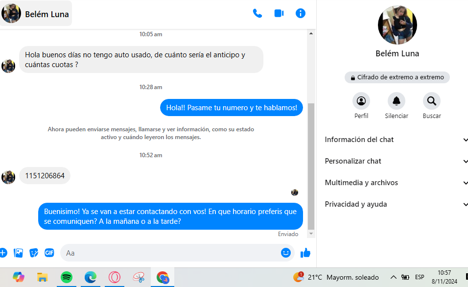Viewport: 468px width, 287px height.
Task: Open Belém Luna chat header name button
Action: point(36,13)
